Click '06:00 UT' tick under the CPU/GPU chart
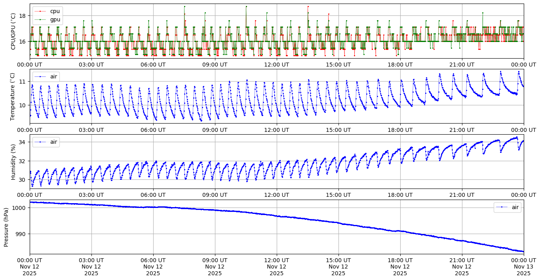Image resolution: width=540 pixels, height=280 pixels. click(x=153, y=65)
